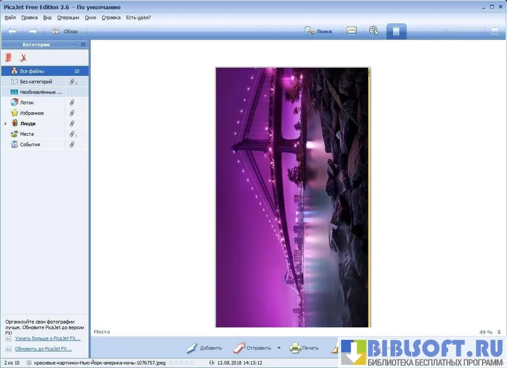
Task: Open the Справка menu
Action: click(111, 18)
